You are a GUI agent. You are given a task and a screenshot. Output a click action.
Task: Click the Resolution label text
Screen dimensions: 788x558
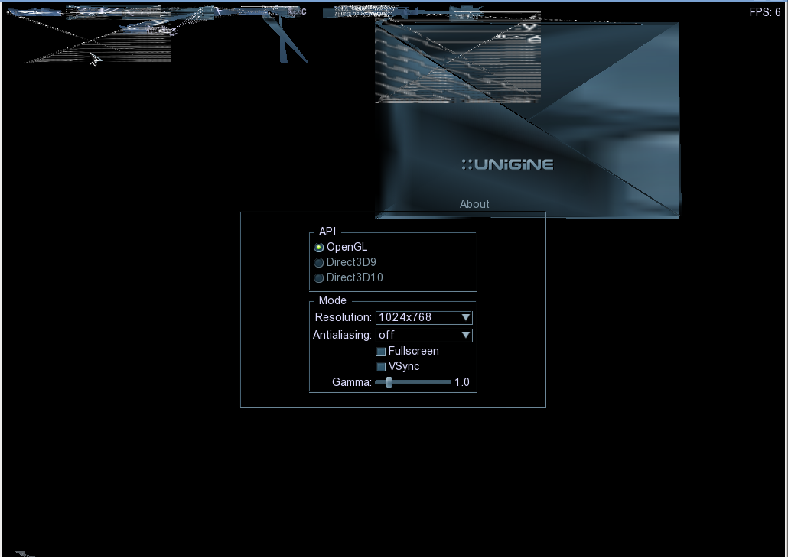coord(344,317)
